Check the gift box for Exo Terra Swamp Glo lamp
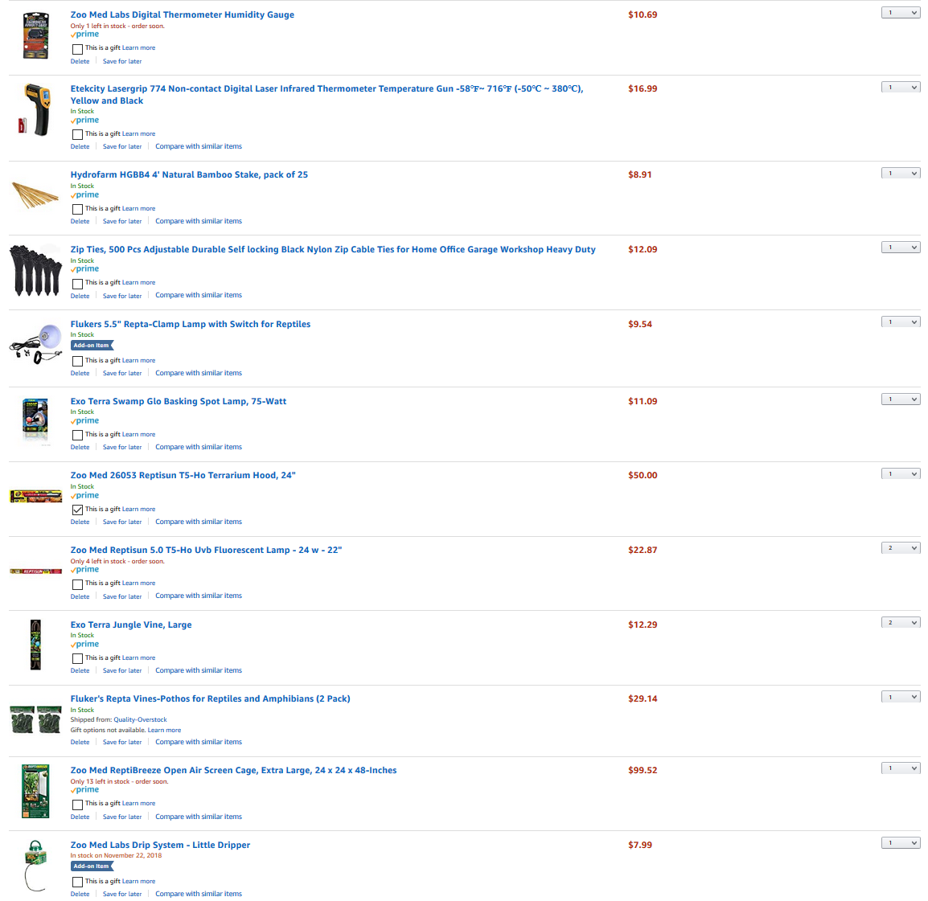 click(77, 436)
